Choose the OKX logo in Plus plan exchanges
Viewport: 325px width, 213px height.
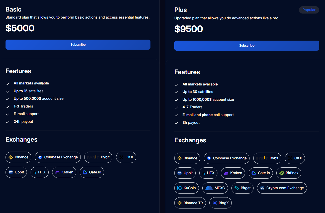(290, 158)
